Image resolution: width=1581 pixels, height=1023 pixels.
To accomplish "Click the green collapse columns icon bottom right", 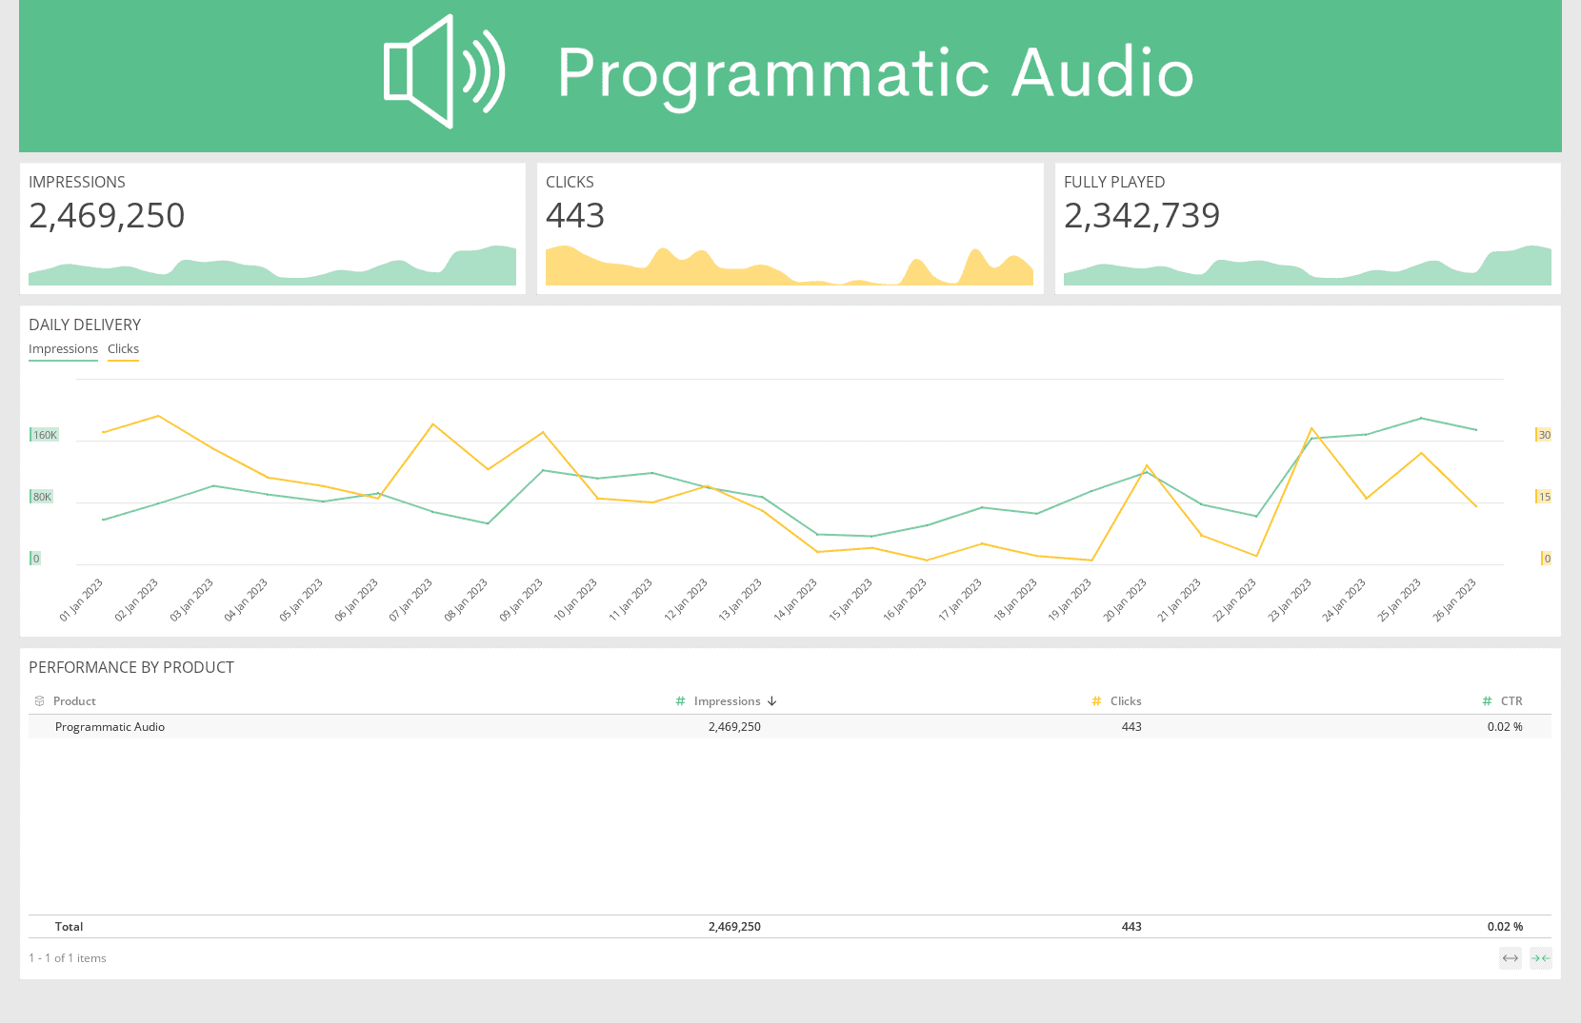I will coord(1541,958).
